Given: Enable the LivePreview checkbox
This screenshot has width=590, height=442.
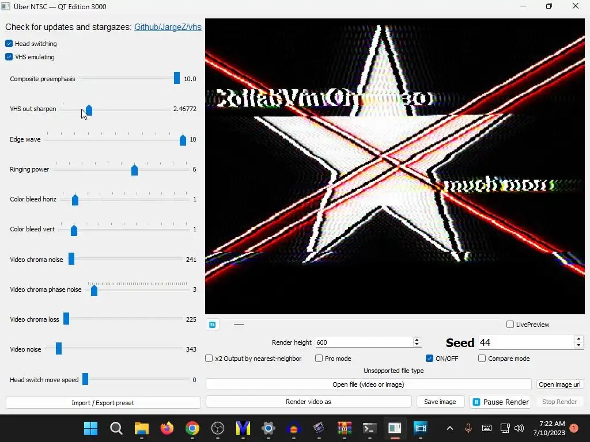Looking at the screenshot, I should tap(510, 325).
